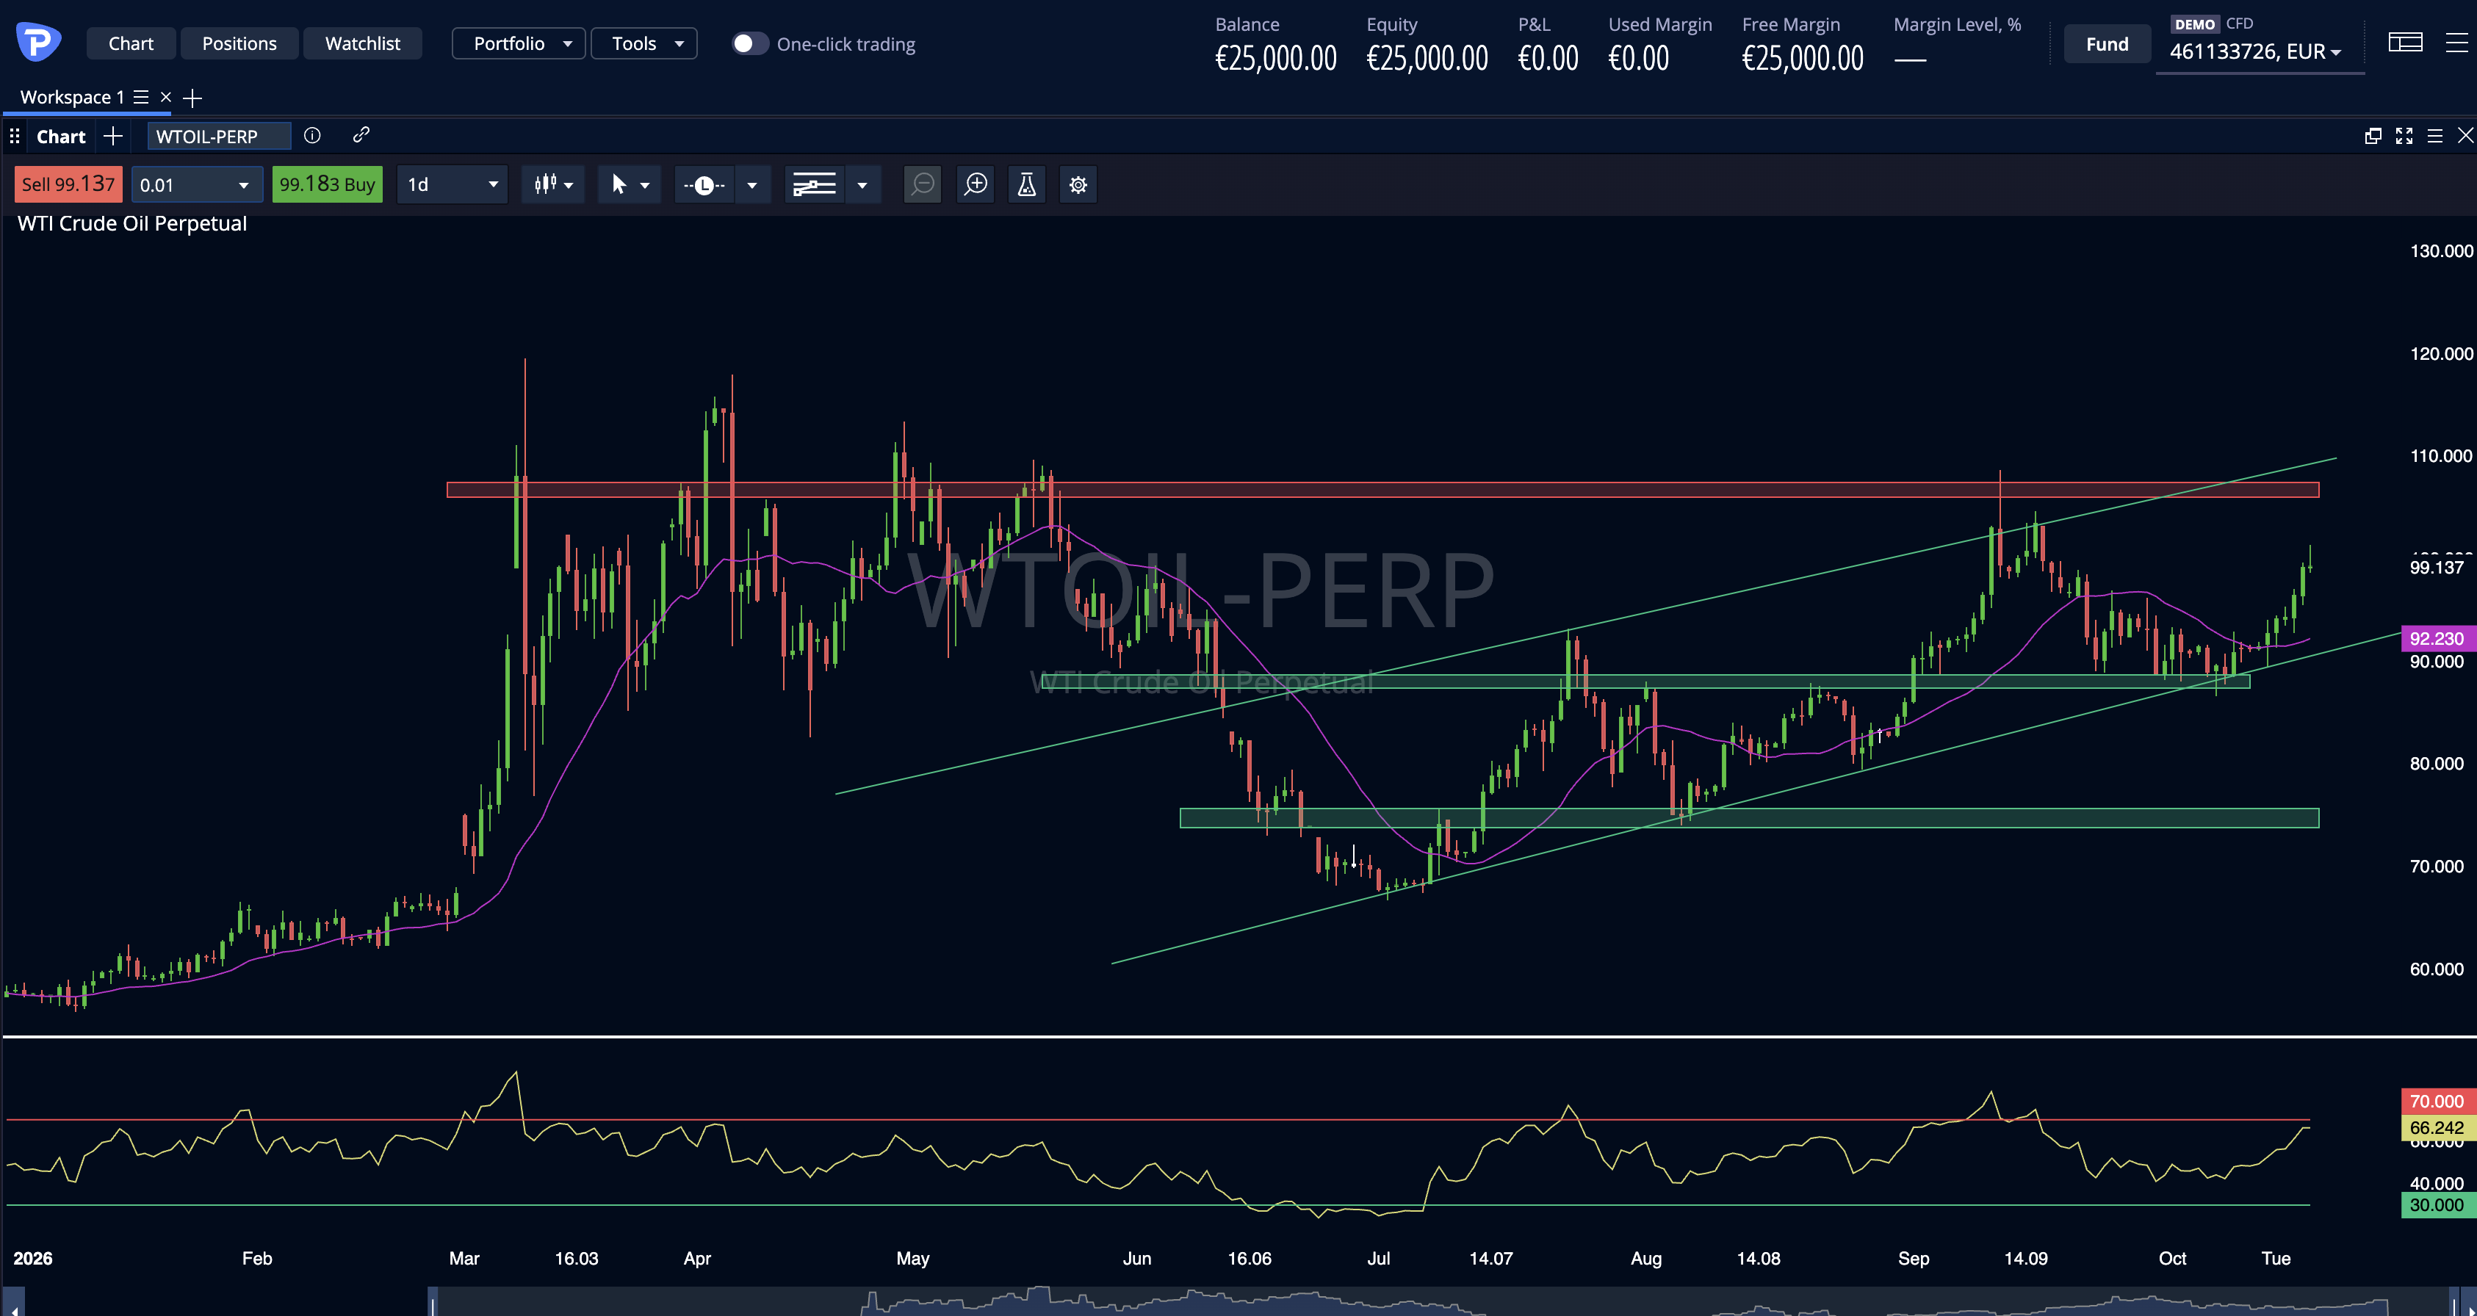Expand the Tools dropdown
2477x1316 pixels.
point(643,43)
